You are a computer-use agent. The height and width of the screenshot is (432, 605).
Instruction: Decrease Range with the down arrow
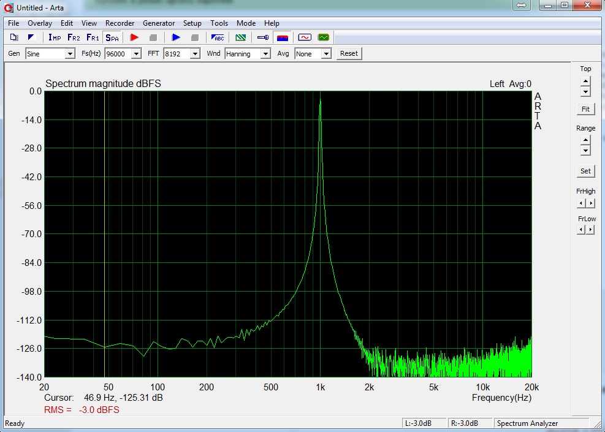[x=585, y=150]
